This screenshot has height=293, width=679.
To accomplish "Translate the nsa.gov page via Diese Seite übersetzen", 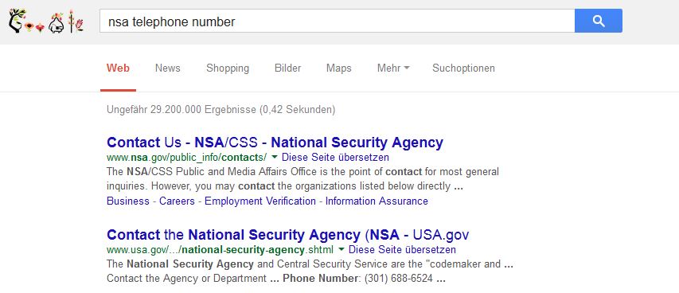I will 335,157.
